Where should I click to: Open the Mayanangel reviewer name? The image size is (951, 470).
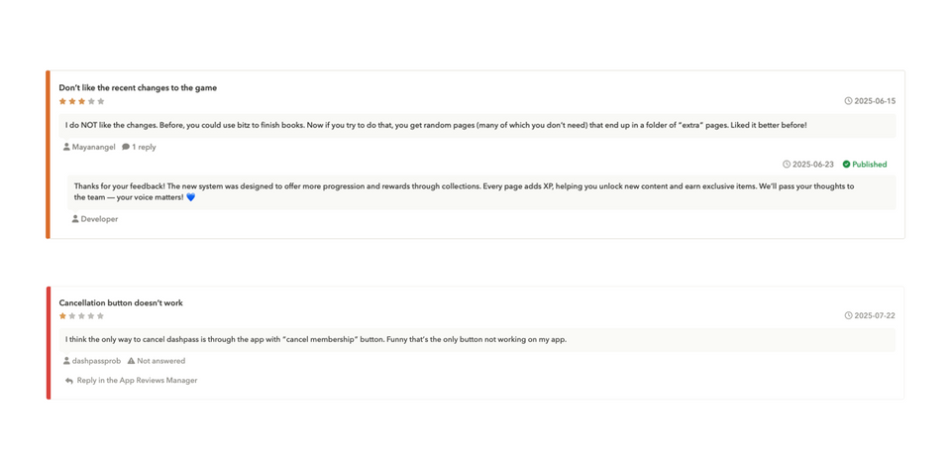93,147
